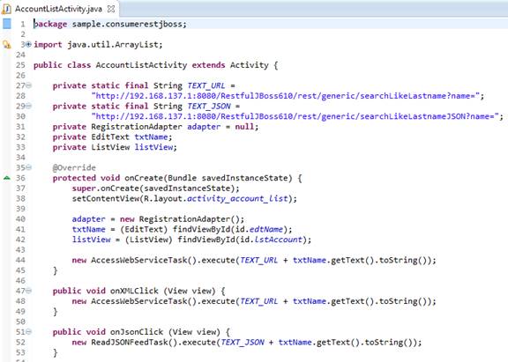Click the Java file icon on tab
The height and width of the screenshot is (362, 508).
pyautogui.click(x=6, y=9)
